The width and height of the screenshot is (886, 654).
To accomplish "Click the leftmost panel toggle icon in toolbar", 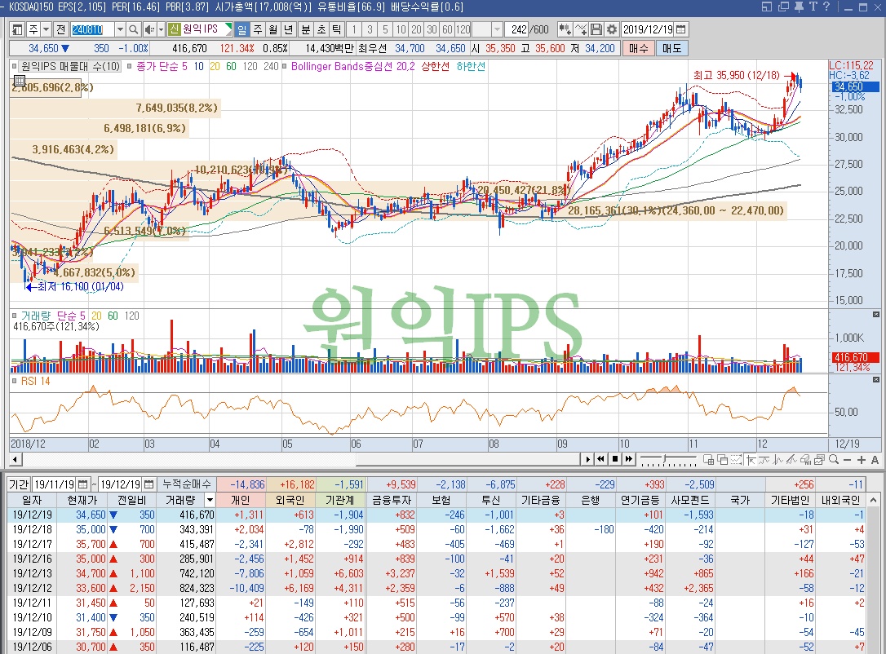I will [17, 29].
